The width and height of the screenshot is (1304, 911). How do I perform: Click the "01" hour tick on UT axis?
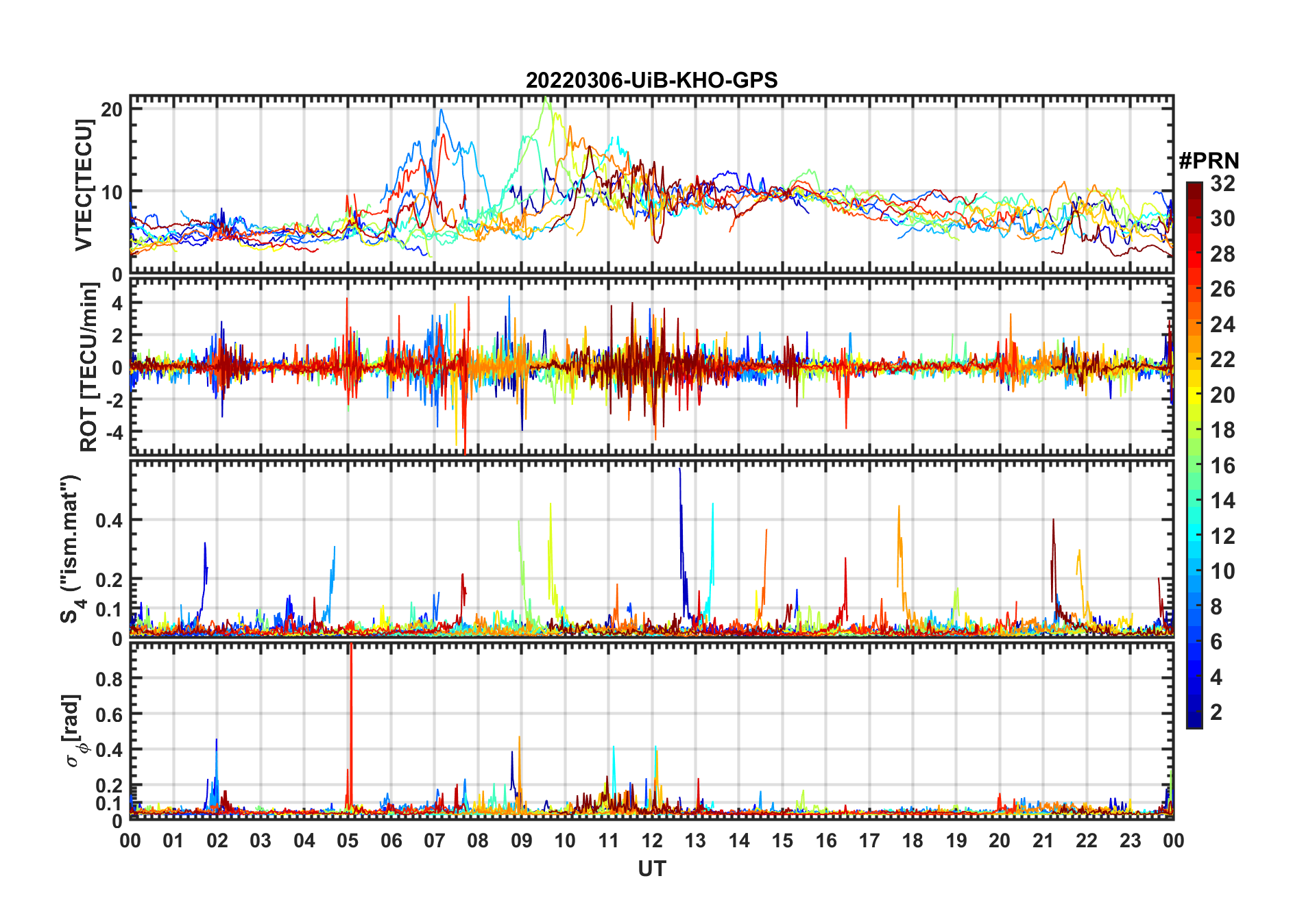(x=173, y=840)
